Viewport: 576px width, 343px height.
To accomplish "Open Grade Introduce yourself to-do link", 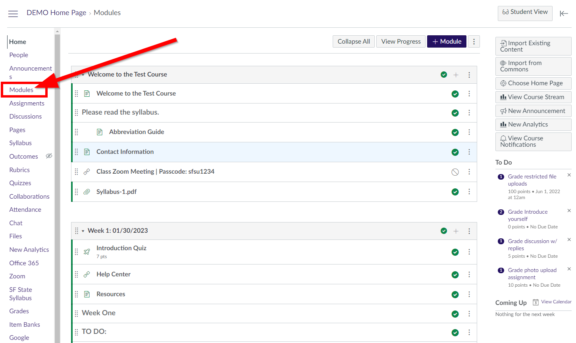I will coord(528,215).
